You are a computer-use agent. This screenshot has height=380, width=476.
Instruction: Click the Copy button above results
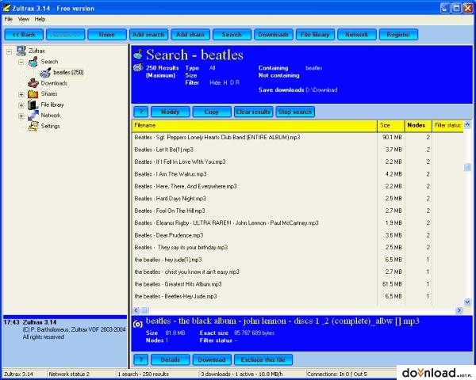212,112
